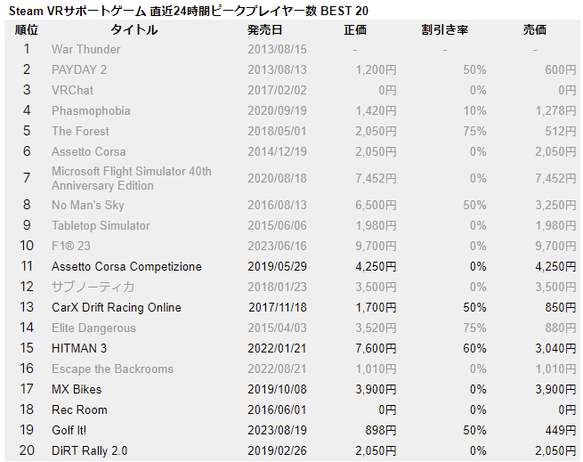Open the F1® 23 entry
This screenshot has width=583, height=462.
[70, 246]
